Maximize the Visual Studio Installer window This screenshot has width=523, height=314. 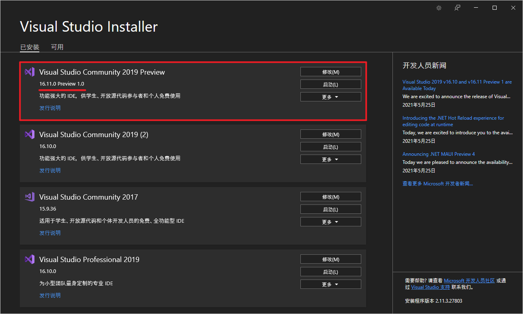tap(495, 8)
